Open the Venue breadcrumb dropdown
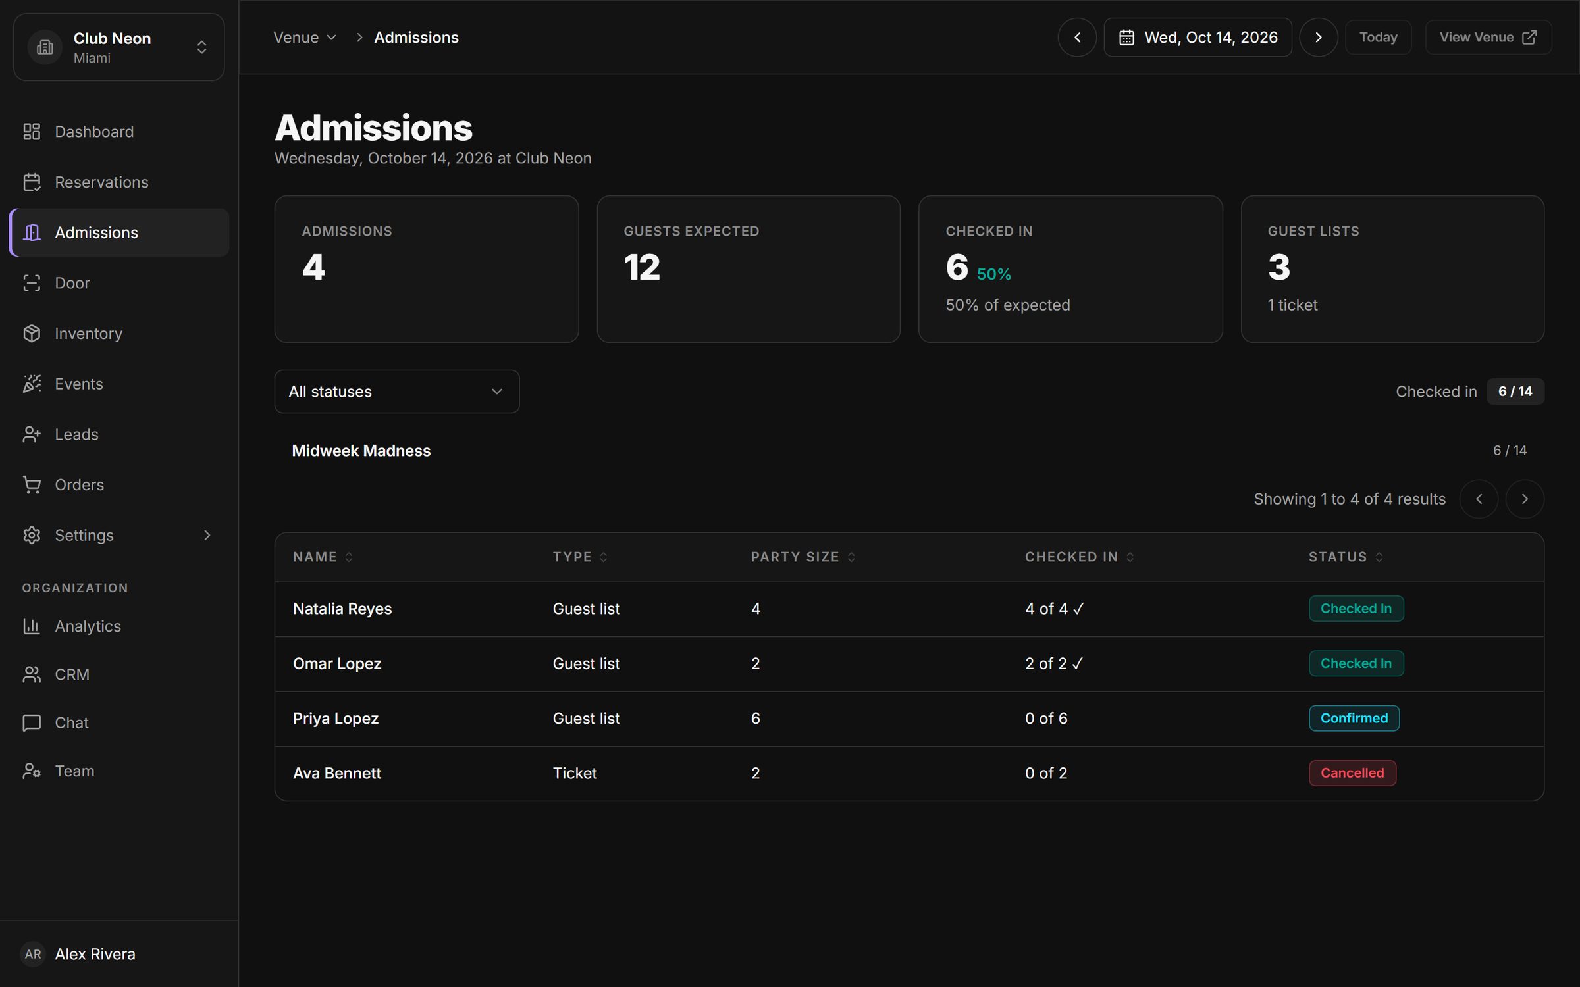1580x987 pixels. click(x=305, y=38)
